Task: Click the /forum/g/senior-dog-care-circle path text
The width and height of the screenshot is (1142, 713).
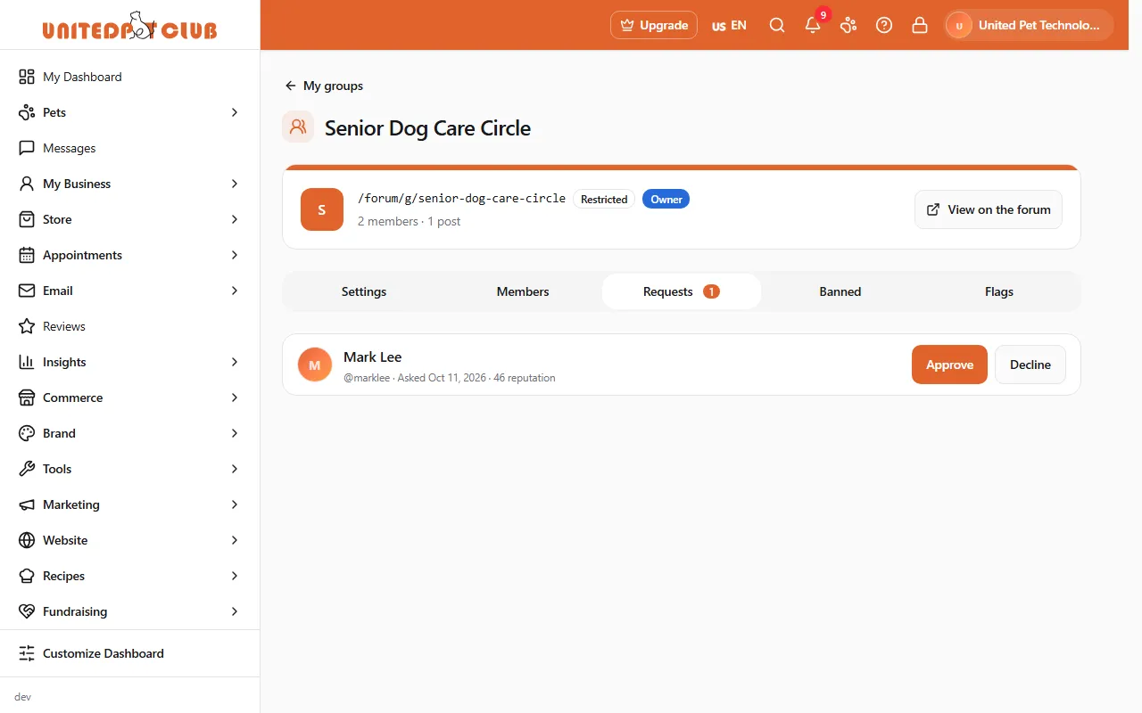Action: coord(461,198)
